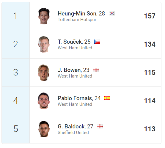Open Heung-Min Son's player photo
The image size is (165, 148).
tap(44, 16)
